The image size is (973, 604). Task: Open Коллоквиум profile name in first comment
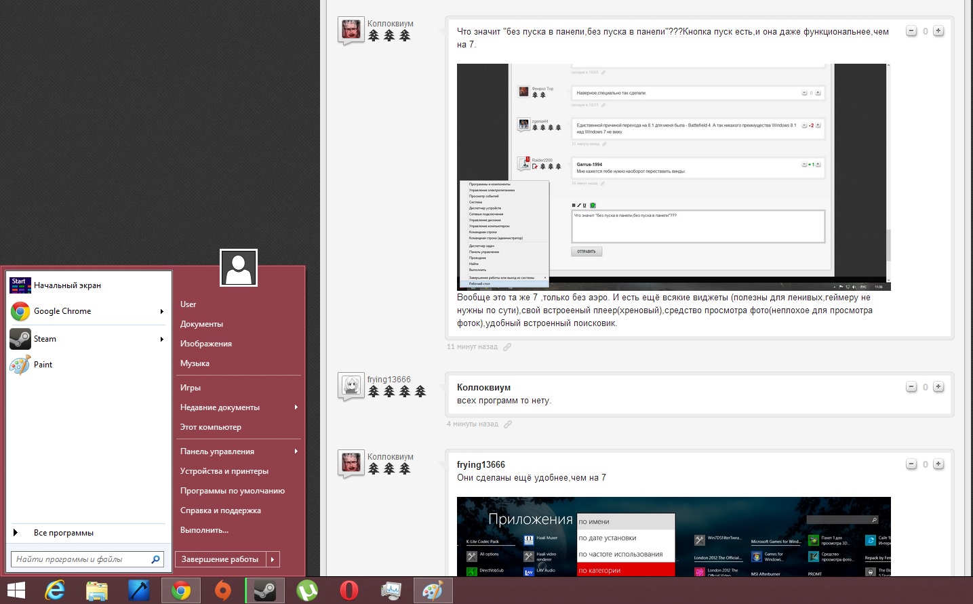391,24
